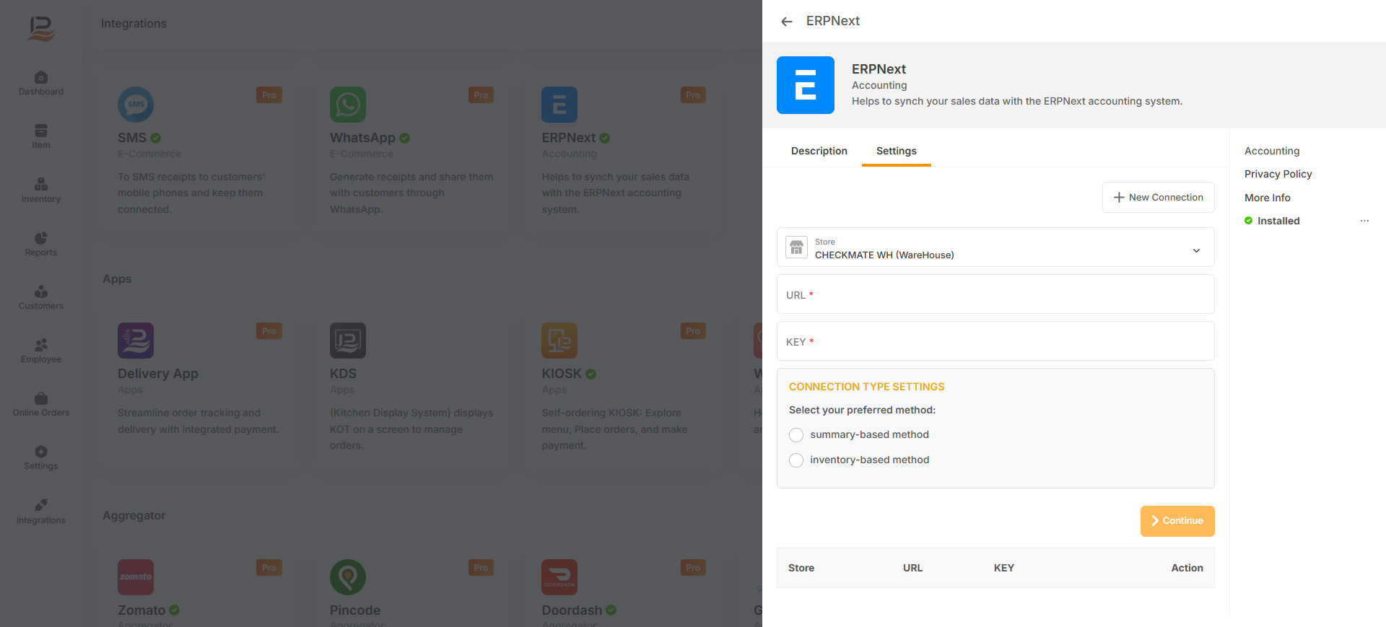This screenshot has height=627, width=1386.
Task: Click the Pincode card title
Action: pos(355,610)
